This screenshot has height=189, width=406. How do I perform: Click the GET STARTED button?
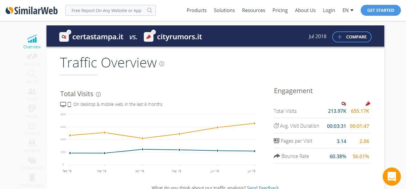coord(380,10)
